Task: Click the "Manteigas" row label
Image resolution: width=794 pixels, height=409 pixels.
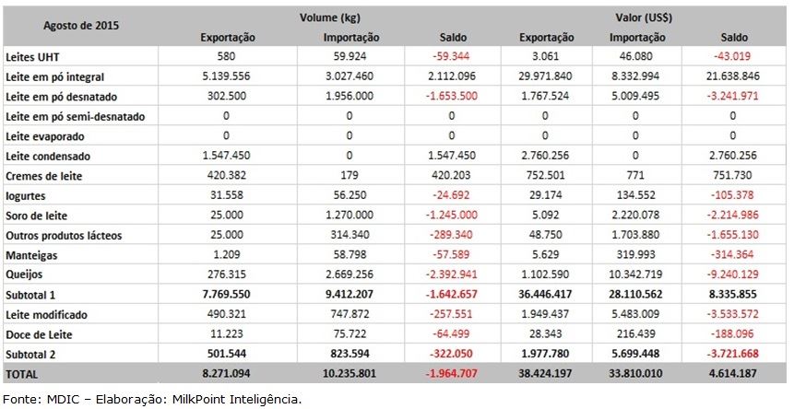Action: pyautogui.click(x=30, y=255)
